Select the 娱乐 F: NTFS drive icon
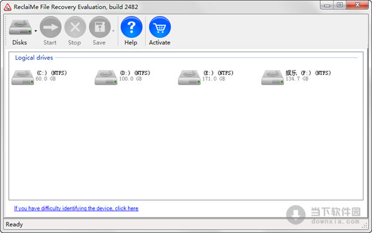 pyautogui.click(x=272, y=77)
